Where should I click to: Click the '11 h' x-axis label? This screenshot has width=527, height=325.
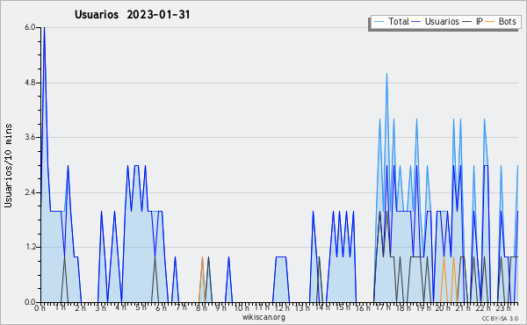[x=262, y=307]
